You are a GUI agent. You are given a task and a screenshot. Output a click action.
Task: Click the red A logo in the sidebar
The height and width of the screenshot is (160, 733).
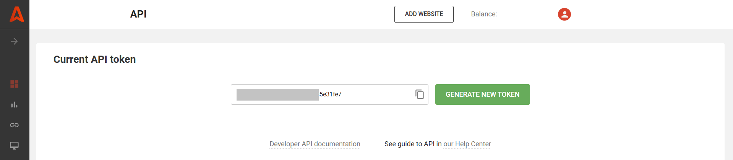(x=16, y=14)
